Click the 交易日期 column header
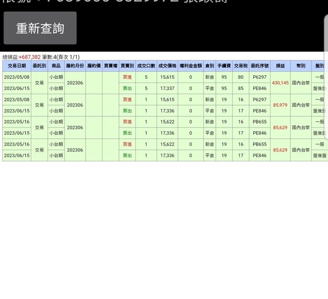Image resolution: width=328 pixels, height=299 pixels. coord(16,66)
